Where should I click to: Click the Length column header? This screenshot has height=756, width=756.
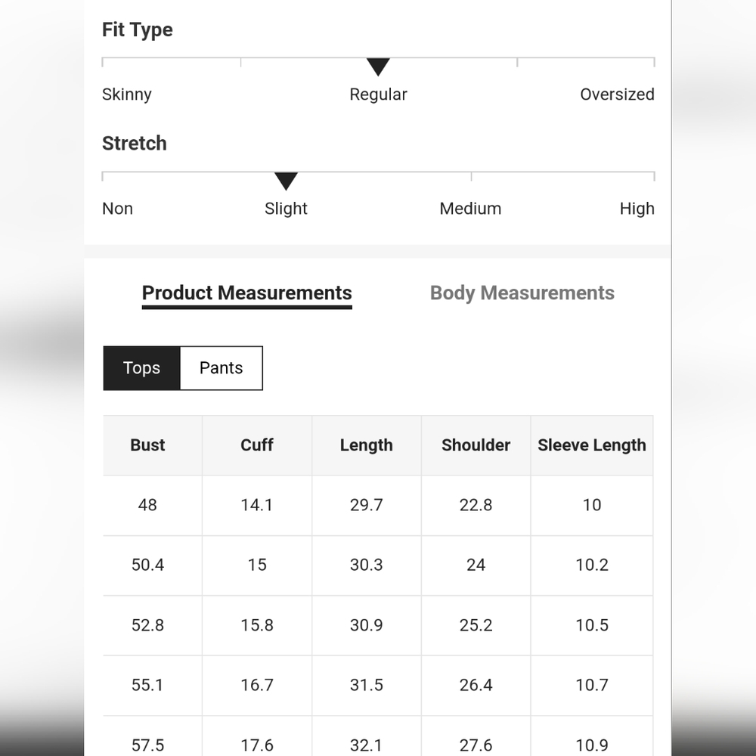click(x=367, y=445)
